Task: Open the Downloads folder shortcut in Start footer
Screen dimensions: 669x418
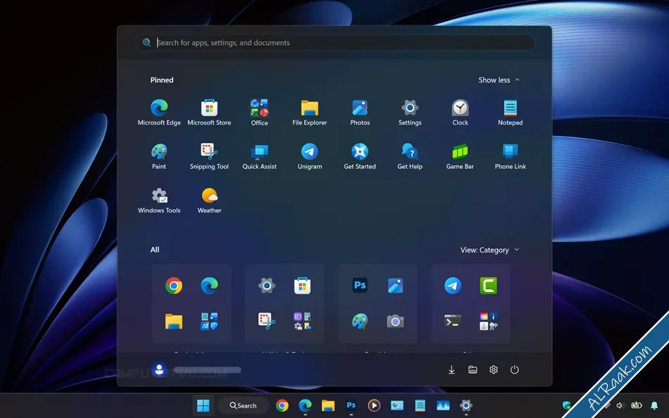Action: point(451,370)
